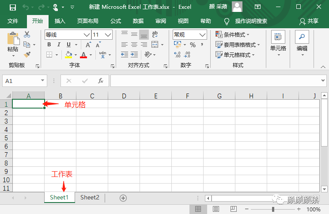Screen dimensions: 329x214
Task: Increase font size with large A
Action: 88,45
